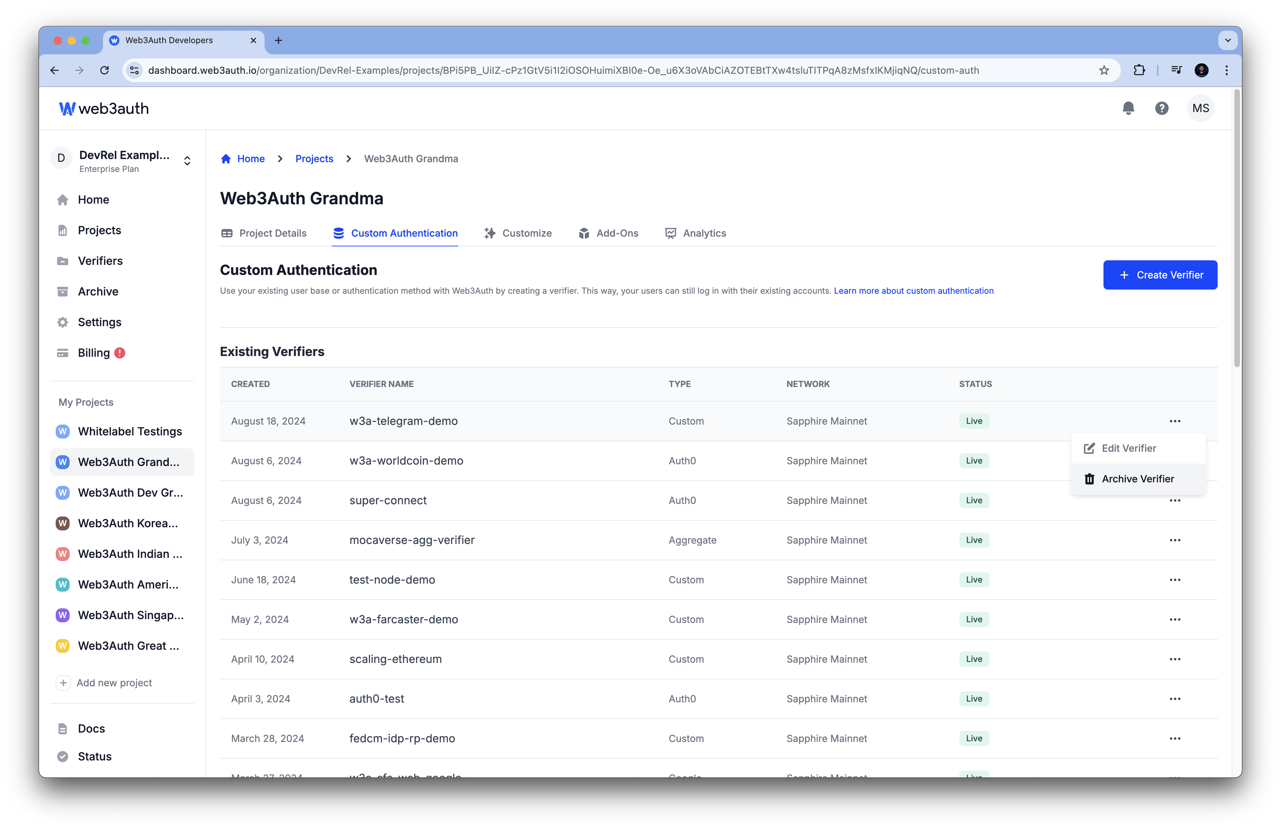Select the Web3Auth Singap... project
This screenshot has width=1281, height=829.
pyautogui.click(x=122, y=615)
